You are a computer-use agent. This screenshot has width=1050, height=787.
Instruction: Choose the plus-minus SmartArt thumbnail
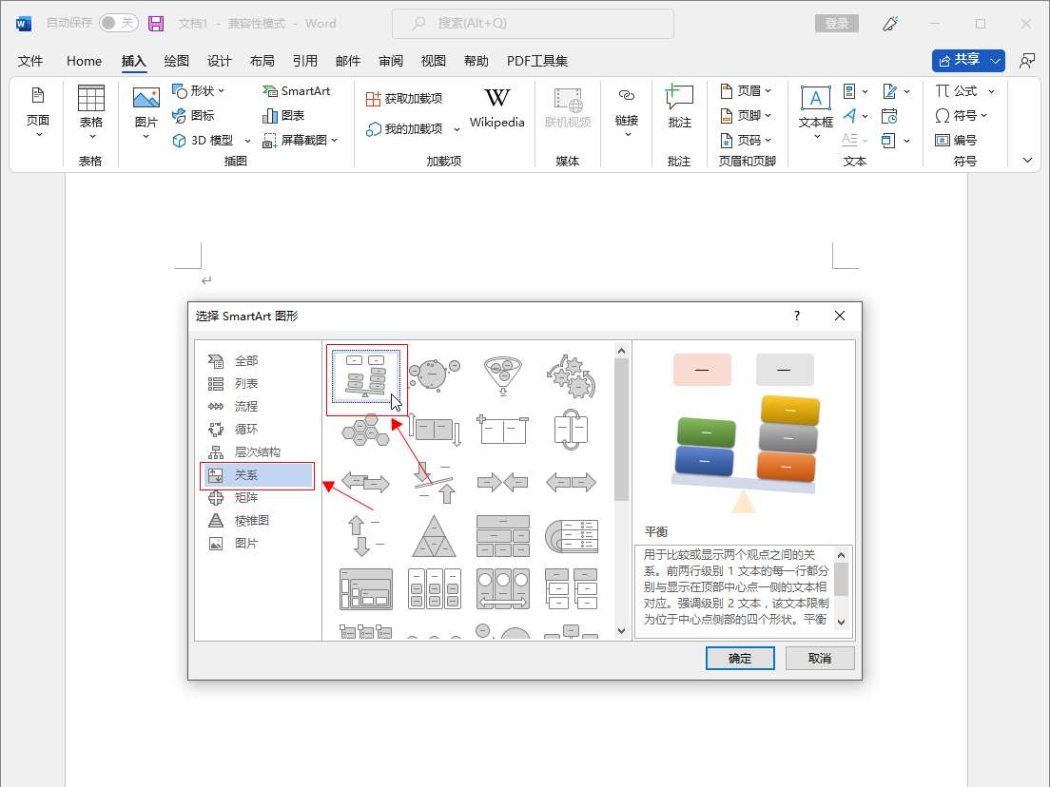pyautogui.click(x=502, y=429)
